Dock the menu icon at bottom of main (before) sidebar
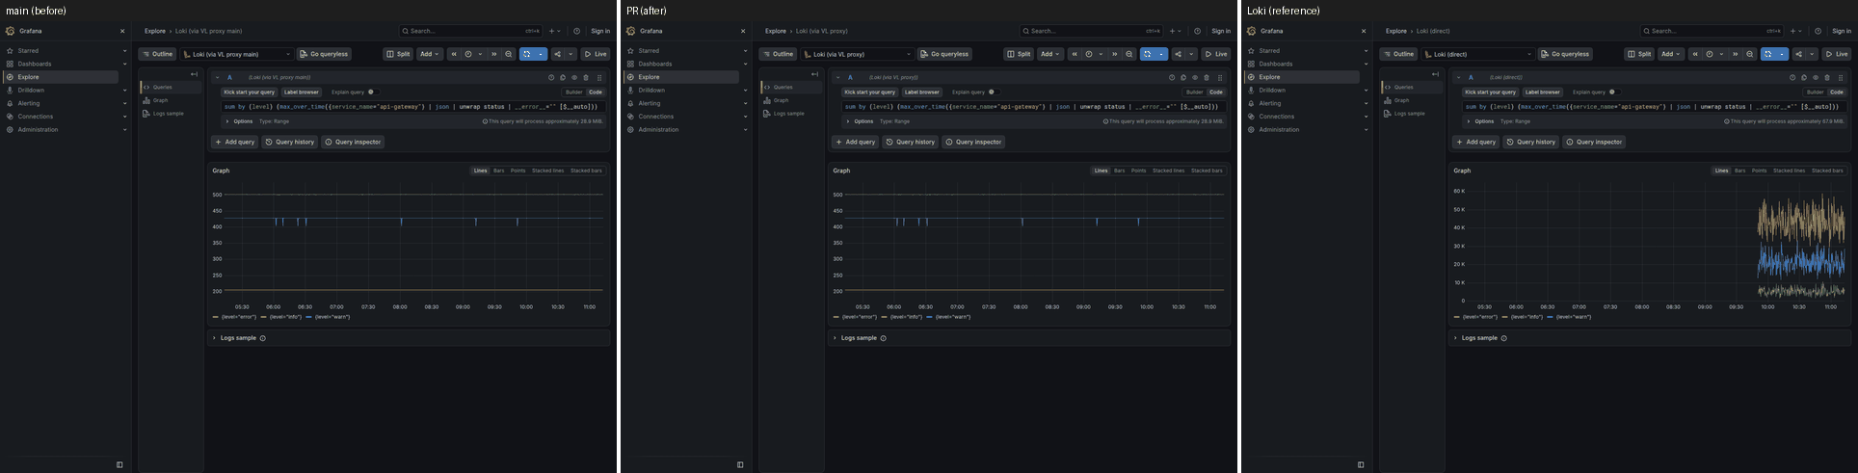 [x=119, y=464]
